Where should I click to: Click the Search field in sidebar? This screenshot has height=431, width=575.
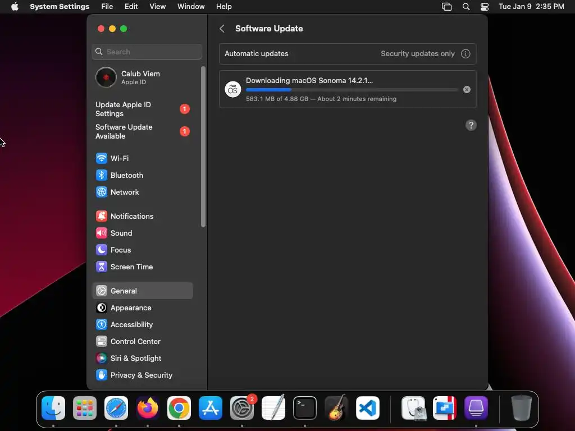pos(147,52)
